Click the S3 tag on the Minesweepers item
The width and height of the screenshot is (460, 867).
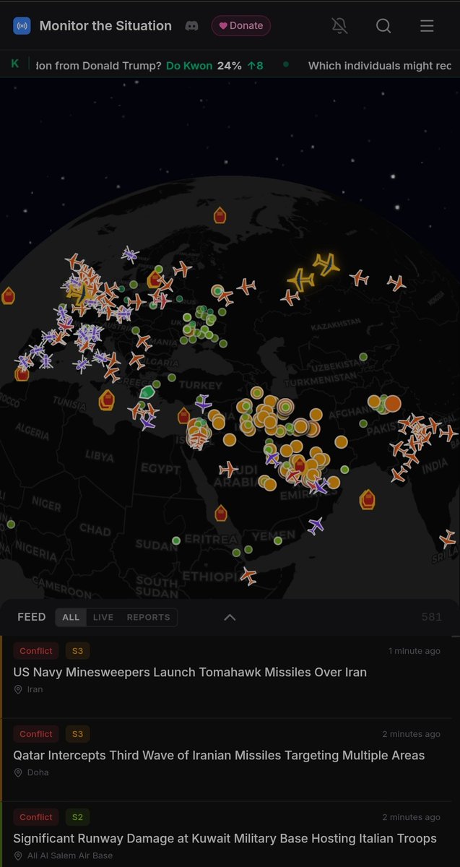(x=77, y=651)
